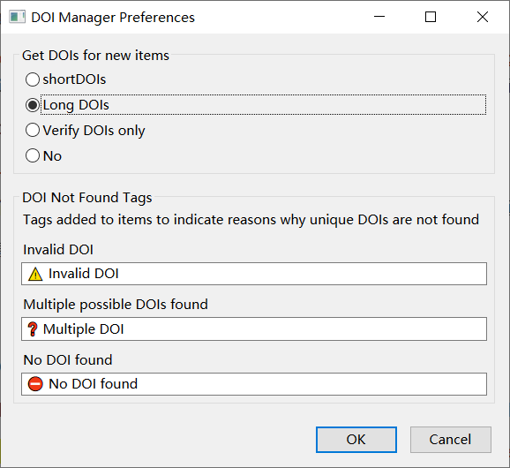The height and width of the screenshot is (468, 510).
Task: Close the DOI Manager Preferences dialog
Action: point(483,17)
